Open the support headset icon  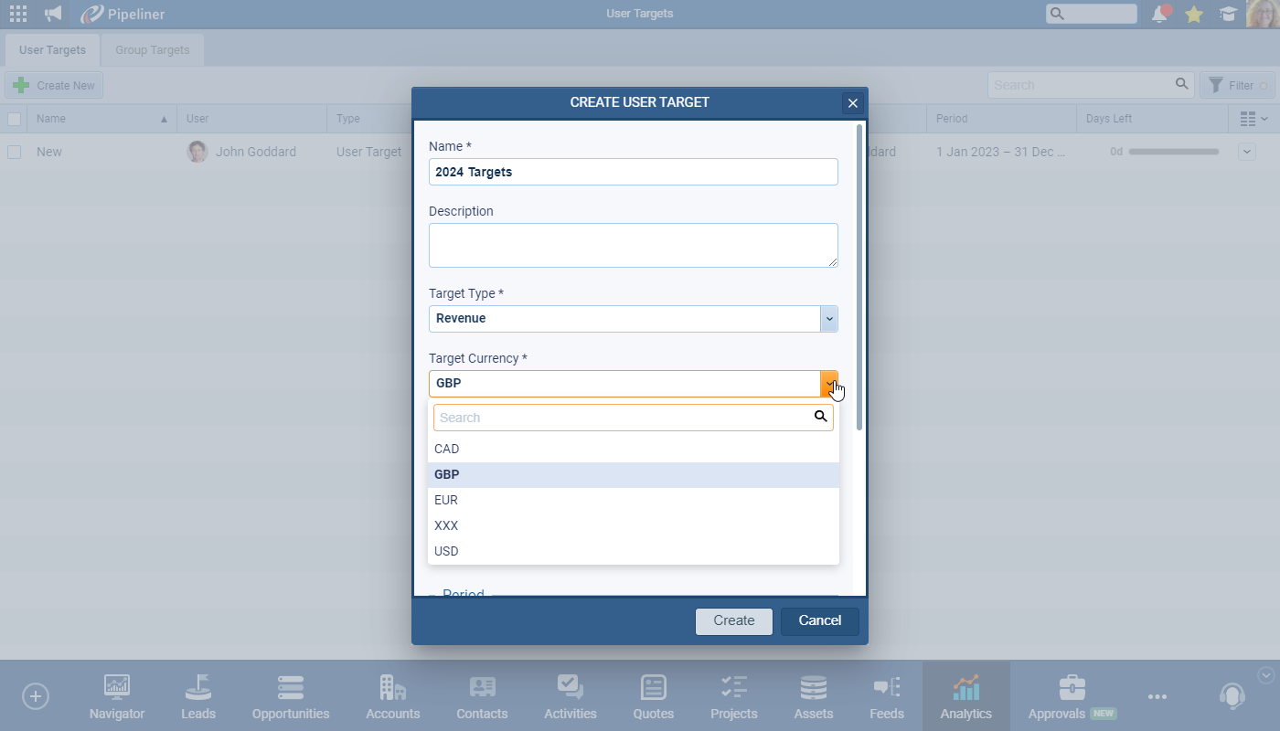(x=1232, y=696)
